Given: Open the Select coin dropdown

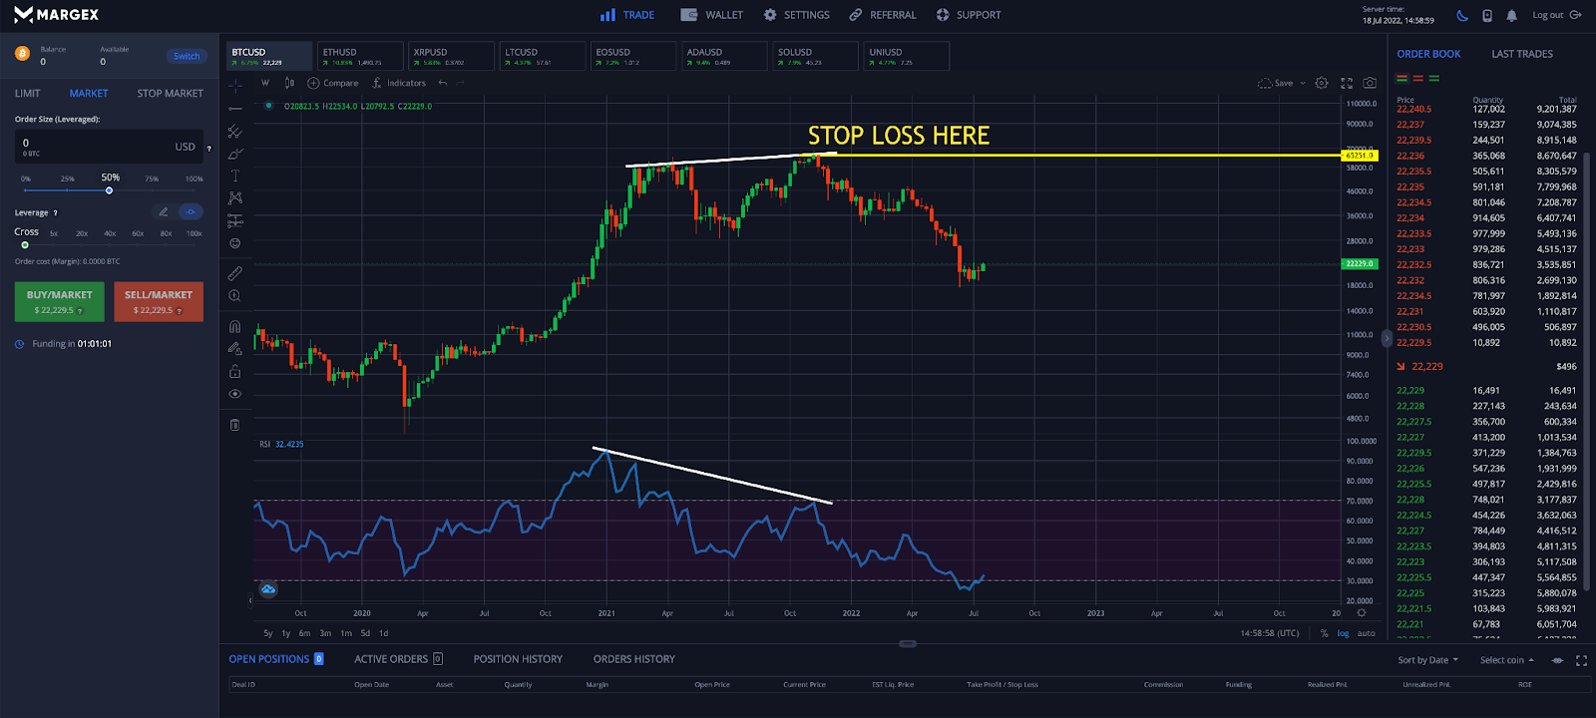Looking at the screenshot, I should [1506, 660].
